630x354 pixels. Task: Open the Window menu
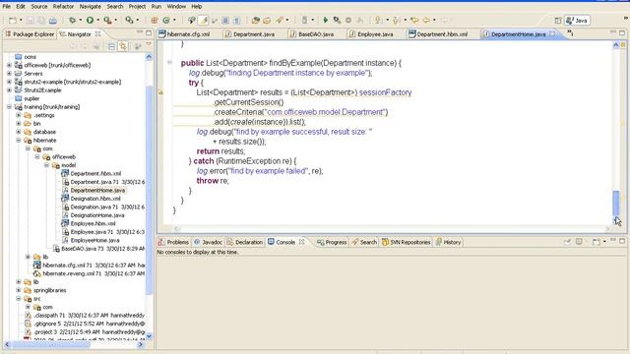pyautogui.click(x=176, y=7)
